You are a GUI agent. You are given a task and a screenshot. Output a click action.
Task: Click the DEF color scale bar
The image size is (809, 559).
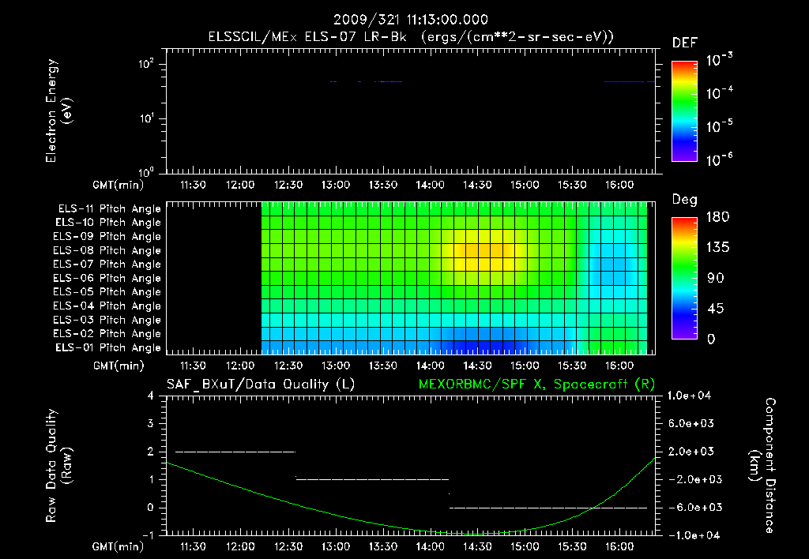(684, 111)
